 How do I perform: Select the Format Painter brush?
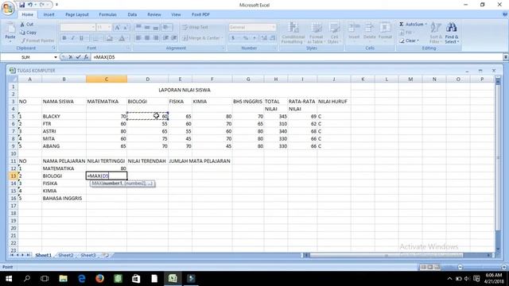click(x=37, y=41)
